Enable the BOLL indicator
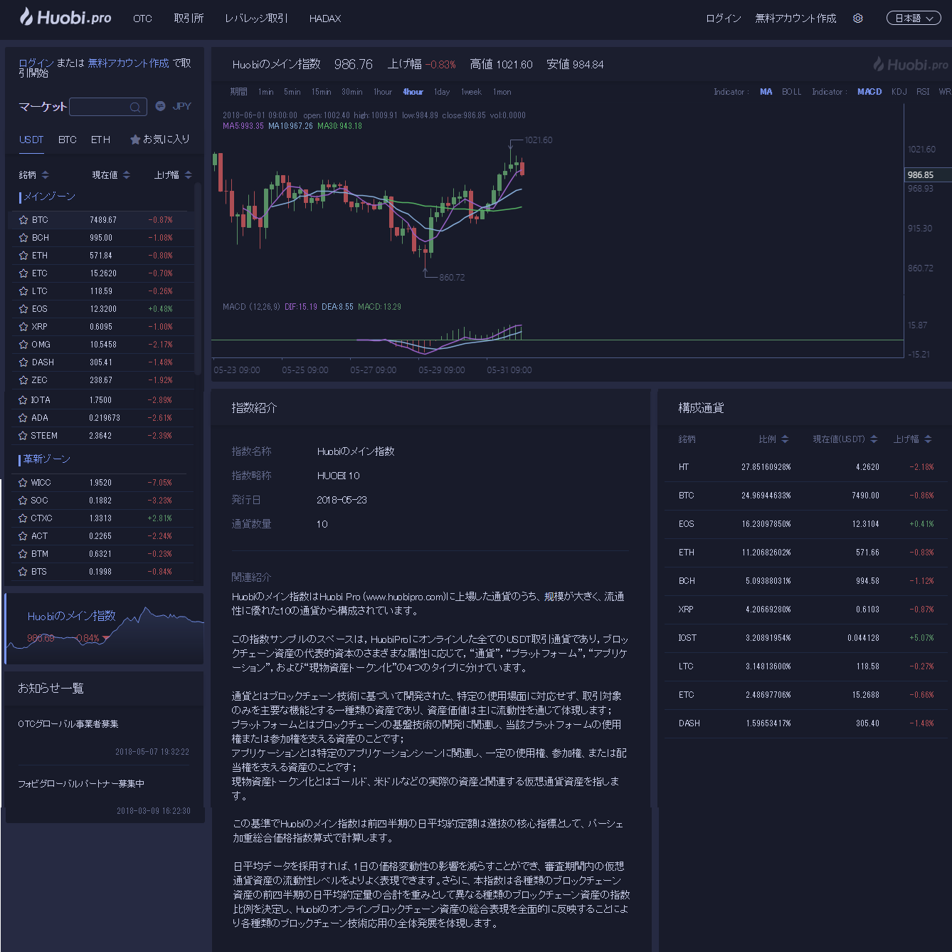The height and width of the screenshot is (952, 952). tap(791, 92)
